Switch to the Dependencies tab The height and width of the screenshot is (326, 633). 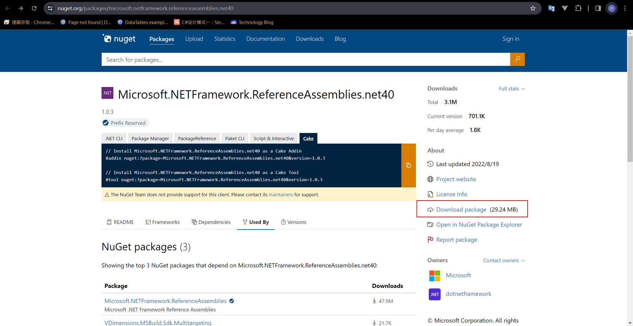(x=211, y=222)
